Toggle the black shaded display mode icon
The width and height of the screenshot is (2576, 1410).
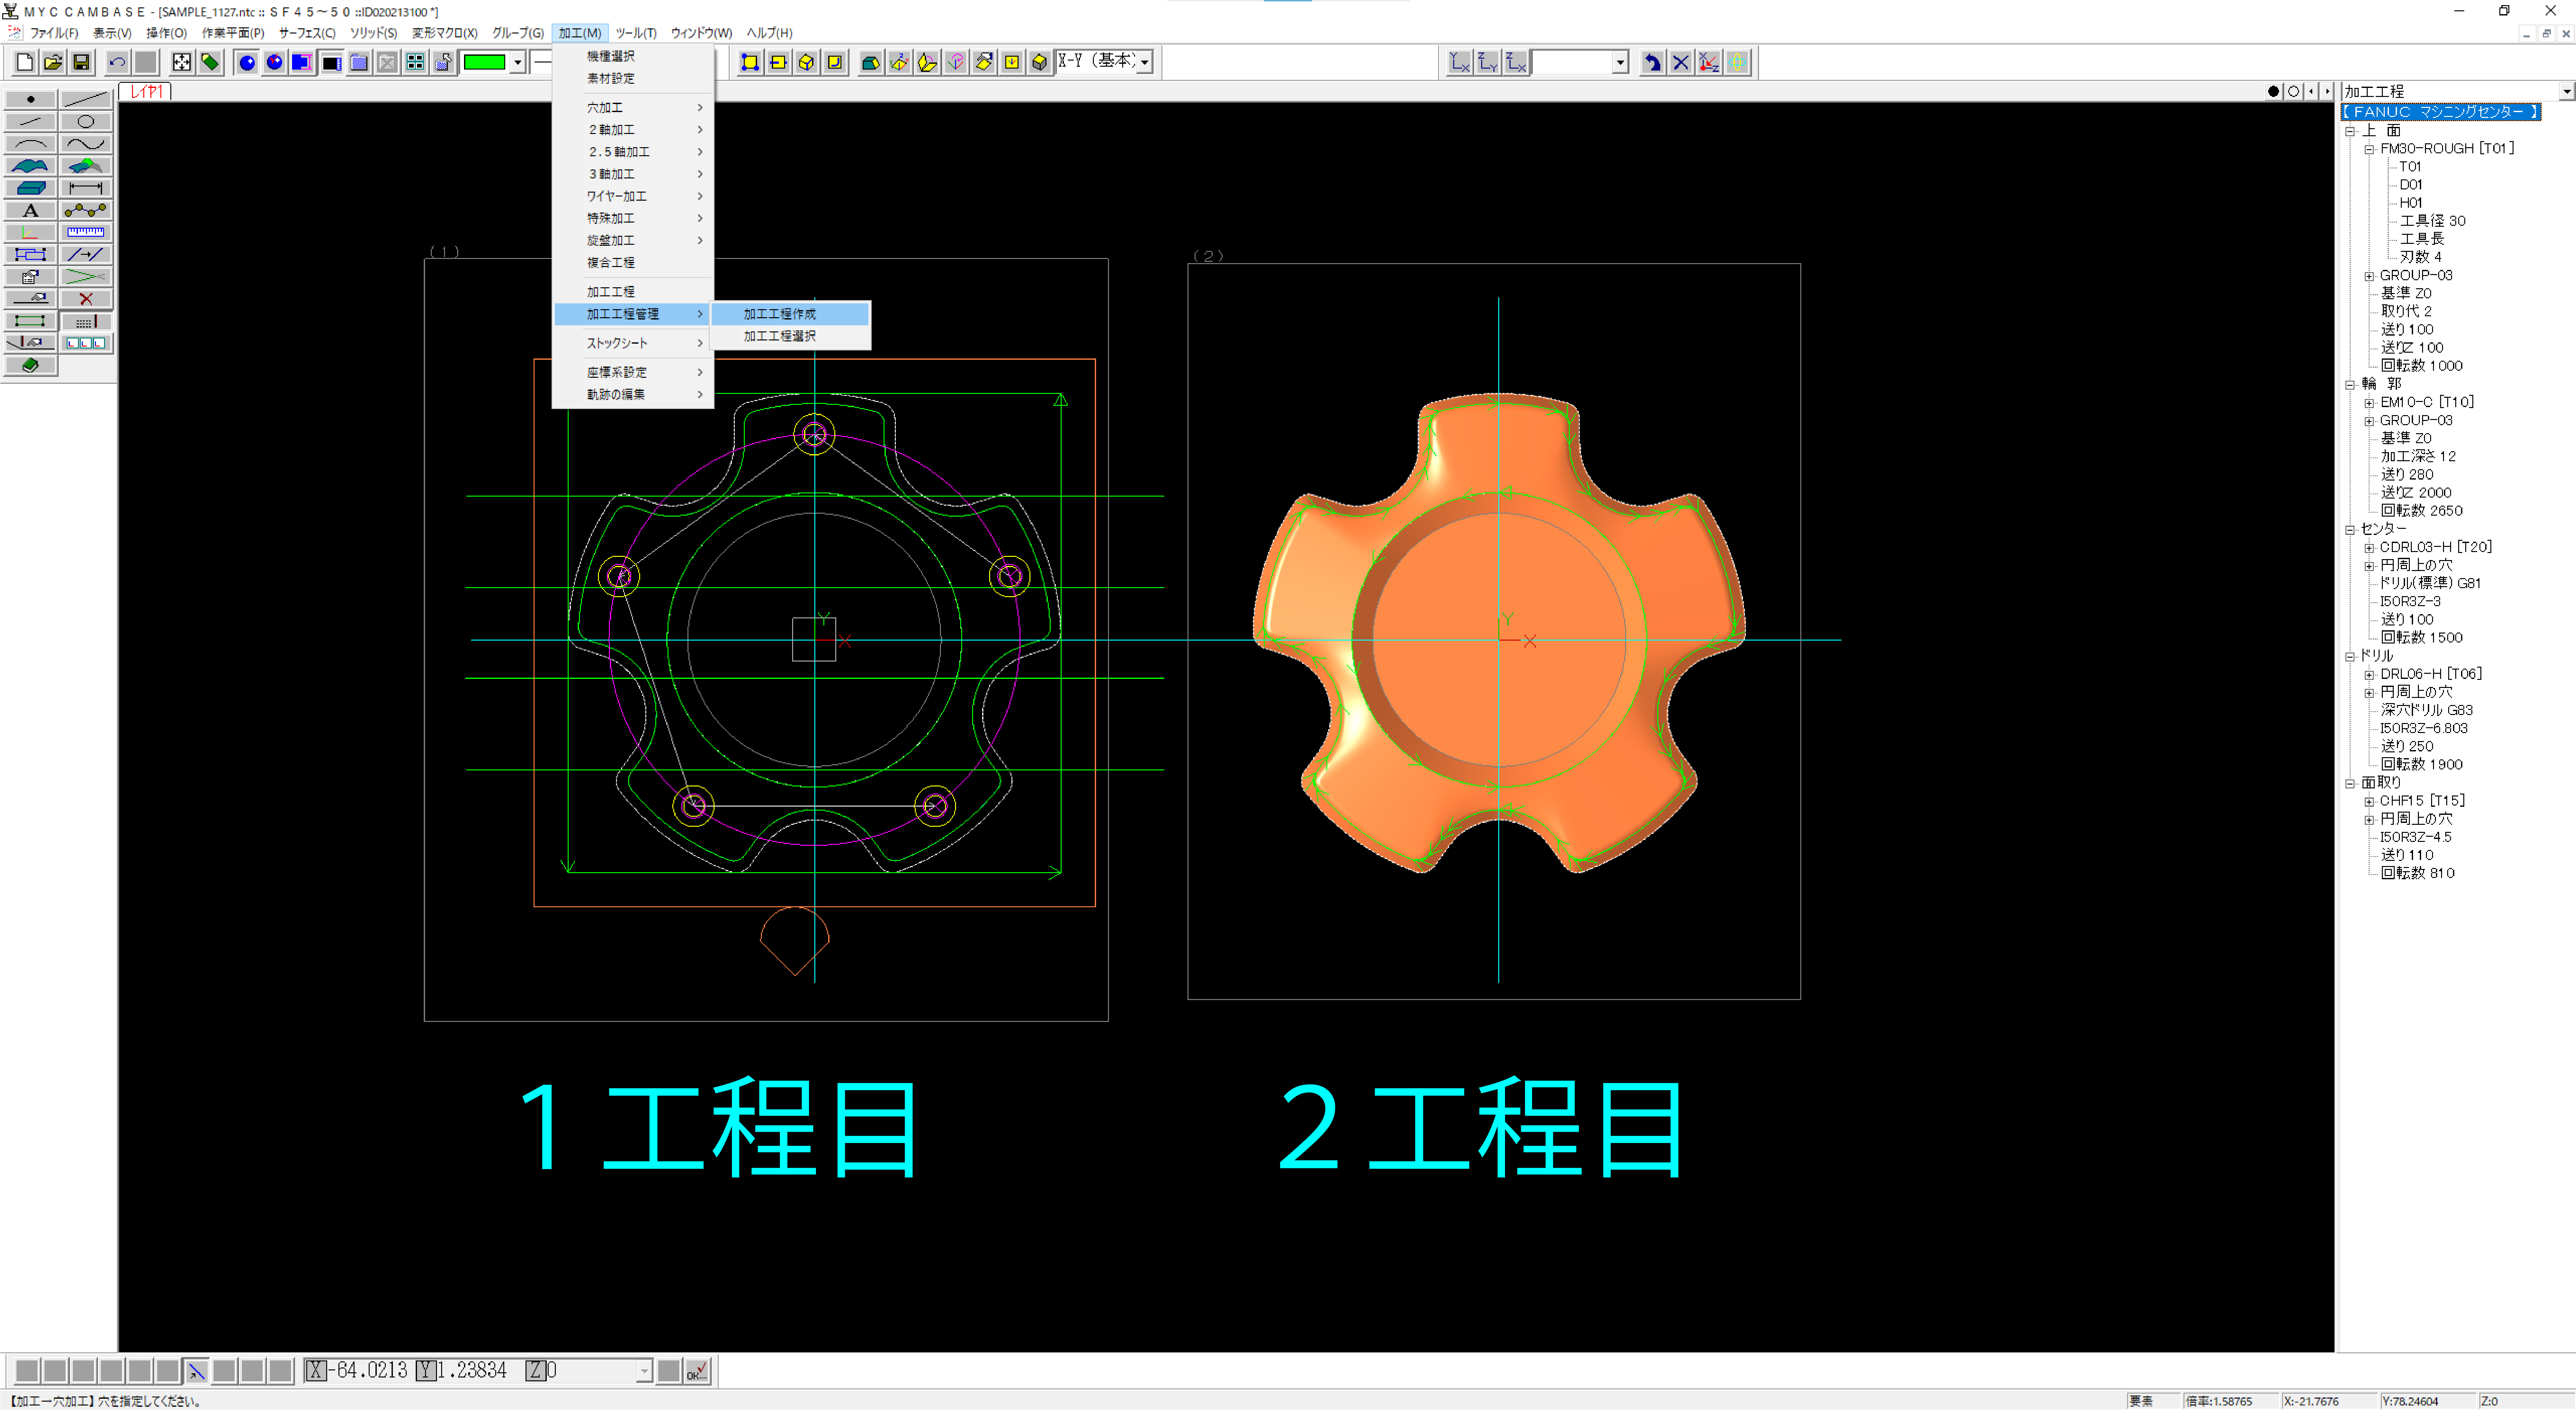coord(331,62)
